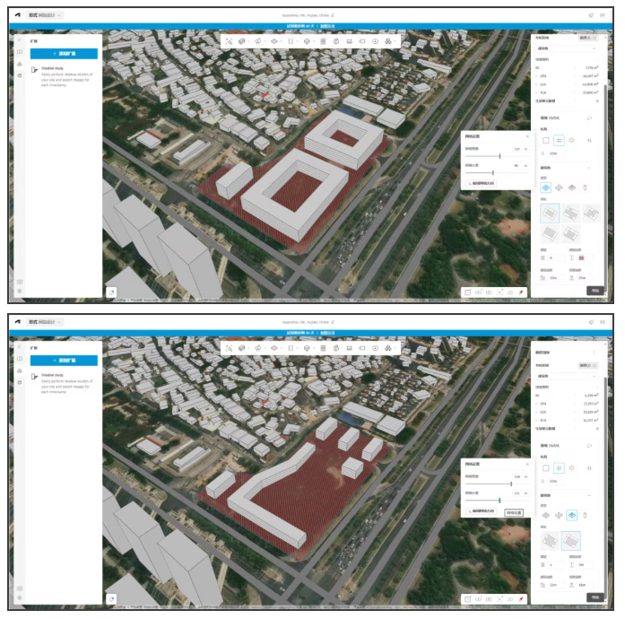
Task: Click the red compass north icon, lower bottom bar
Action: tap(521, 599)
